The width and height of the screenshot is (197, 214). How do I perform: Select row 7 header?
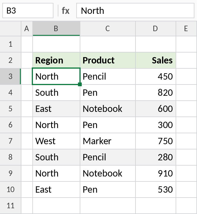(x=10, y=141)
